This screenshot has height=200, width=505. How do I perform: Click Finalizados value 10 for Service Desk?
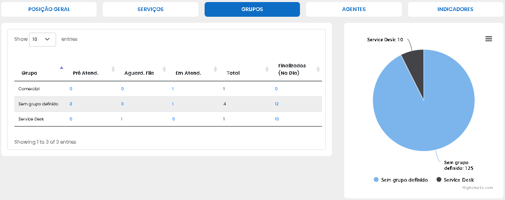tap(277, 119)
